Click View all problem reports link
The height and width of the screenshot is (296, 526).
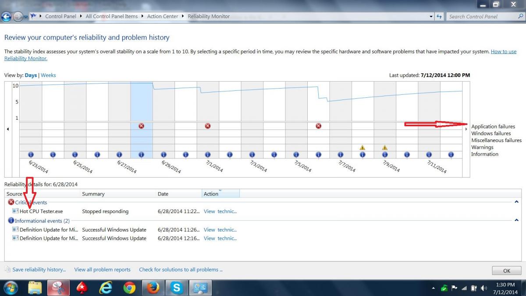(102, 269)
